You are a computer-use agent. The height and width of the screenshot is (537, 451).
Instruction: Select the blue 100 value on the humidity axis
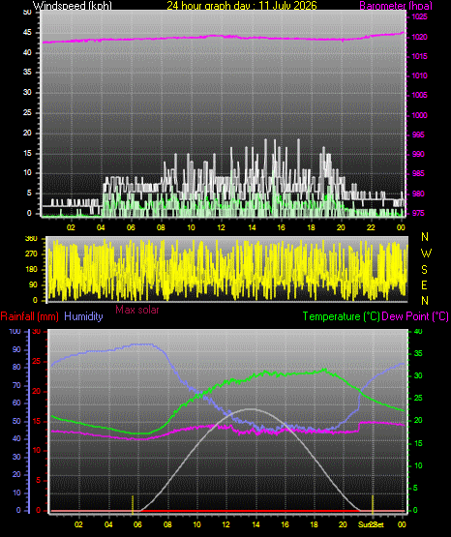click(15, 331)
